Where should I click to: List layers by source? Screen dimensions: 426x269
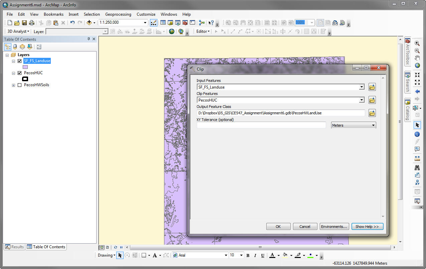[x=15, y=47]
